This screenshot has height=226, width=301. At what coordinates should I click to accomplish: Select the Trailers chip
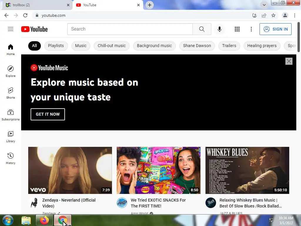click(229, 46)
